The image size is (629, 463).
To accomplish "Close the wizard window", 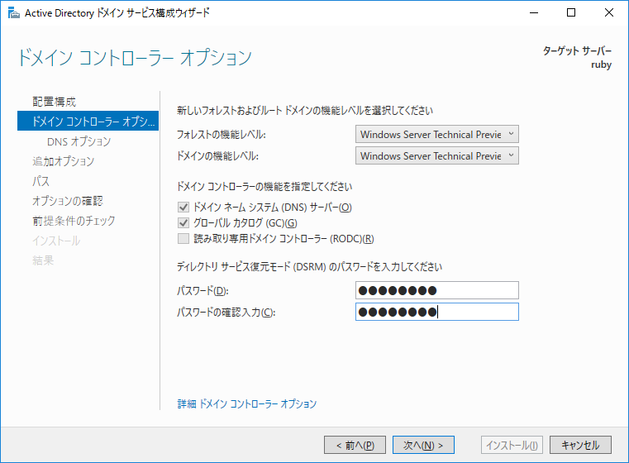I will [608, 13].
